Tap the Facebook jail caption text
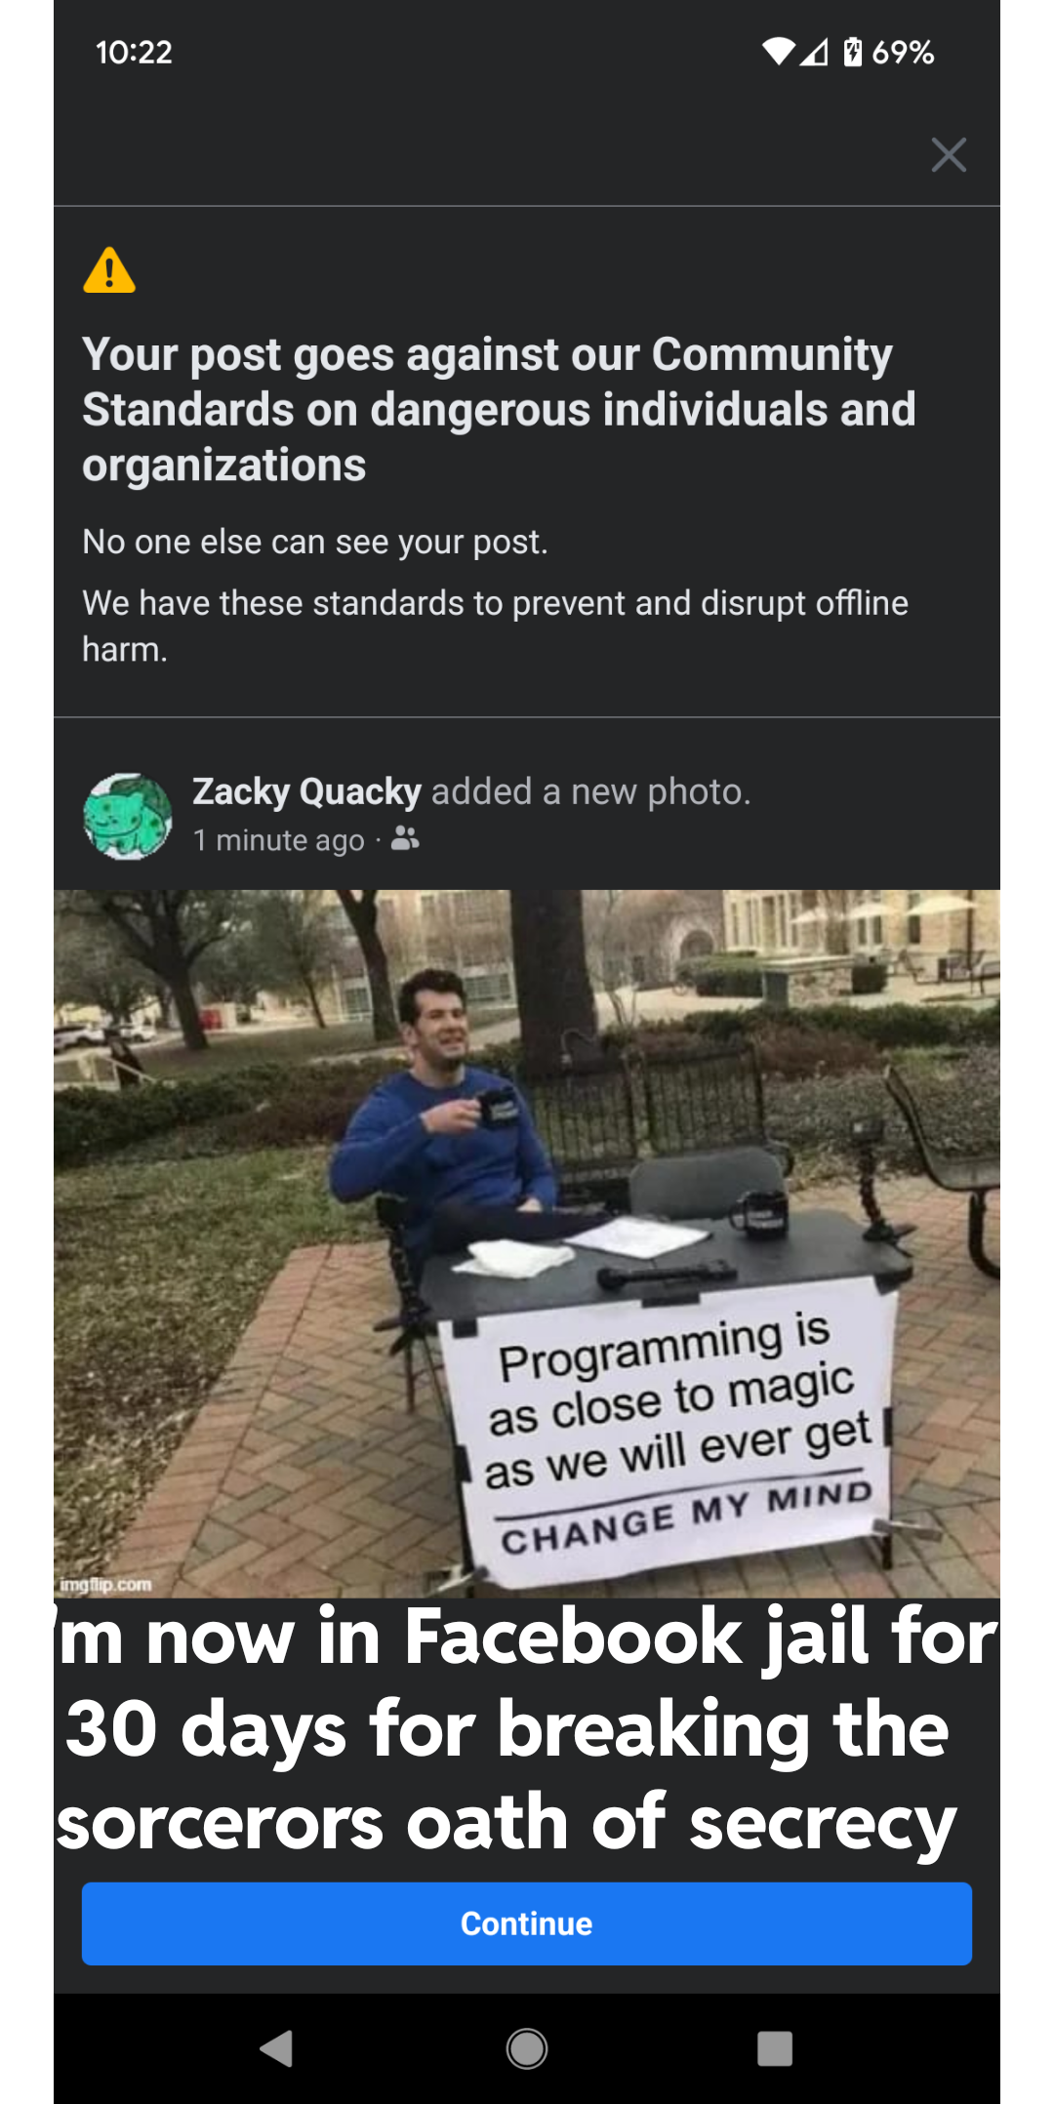The width and height of the screenshot is (1054, 2104). pos(527,1730)
